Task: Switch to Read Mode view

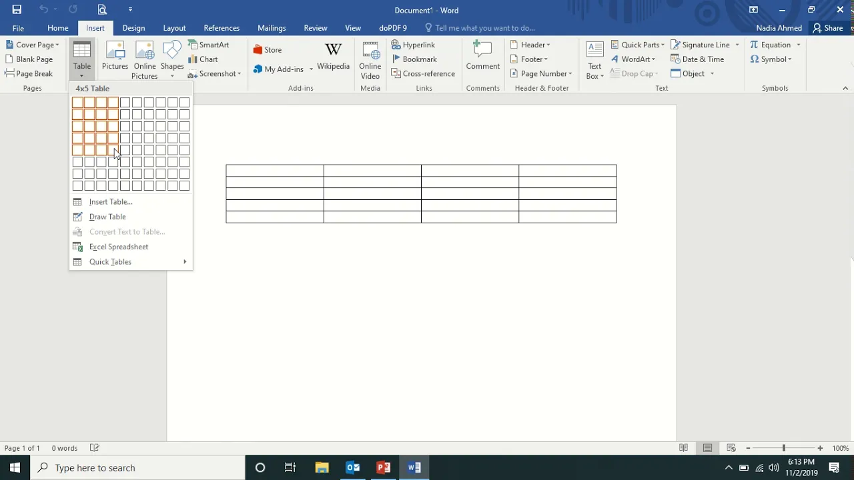Action: (x=684, y=448)
